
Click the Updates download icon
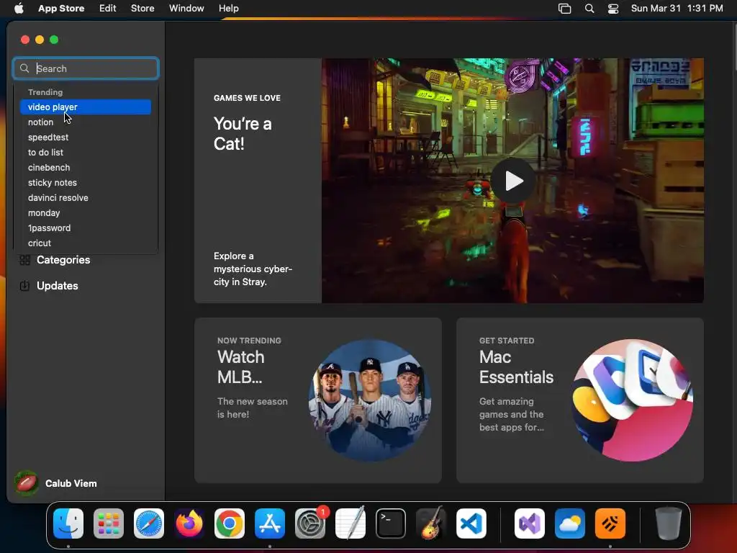tap(24, 285)
